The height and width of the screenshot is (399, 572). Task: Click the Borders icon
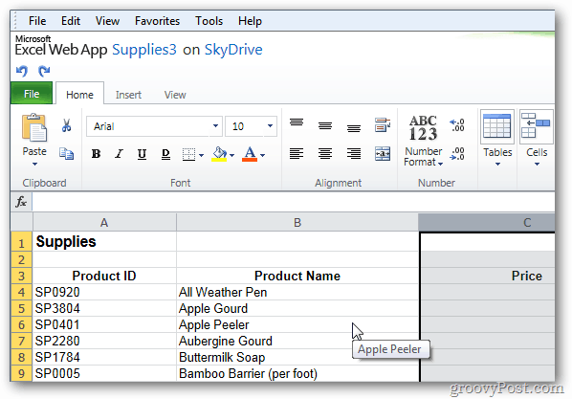point(188,154)
